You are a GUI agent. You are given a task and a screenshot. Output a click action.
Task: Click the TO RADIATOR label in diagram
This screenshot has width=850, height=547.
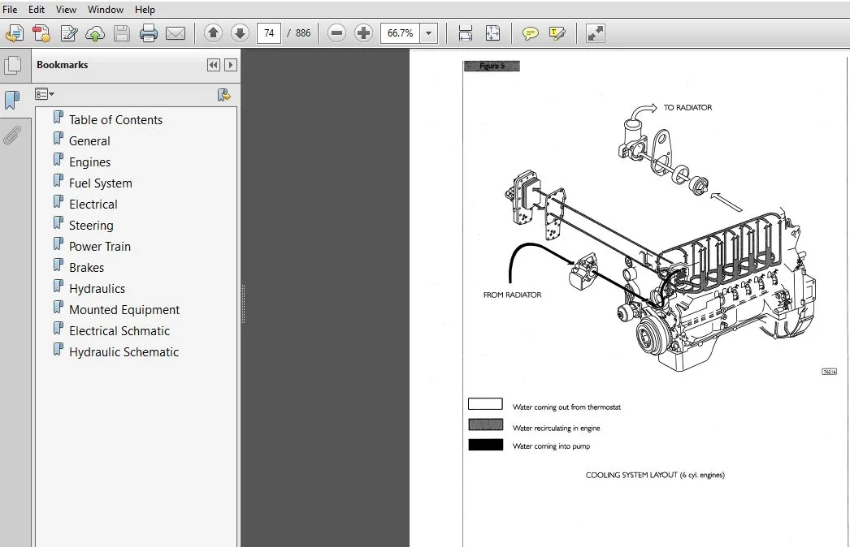(x=687, y=108)
